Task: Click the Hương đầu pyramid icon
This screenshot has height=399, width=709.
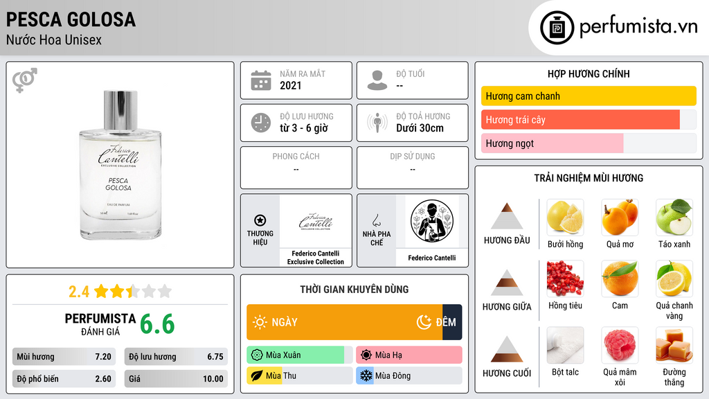Action: pos(507,216)
